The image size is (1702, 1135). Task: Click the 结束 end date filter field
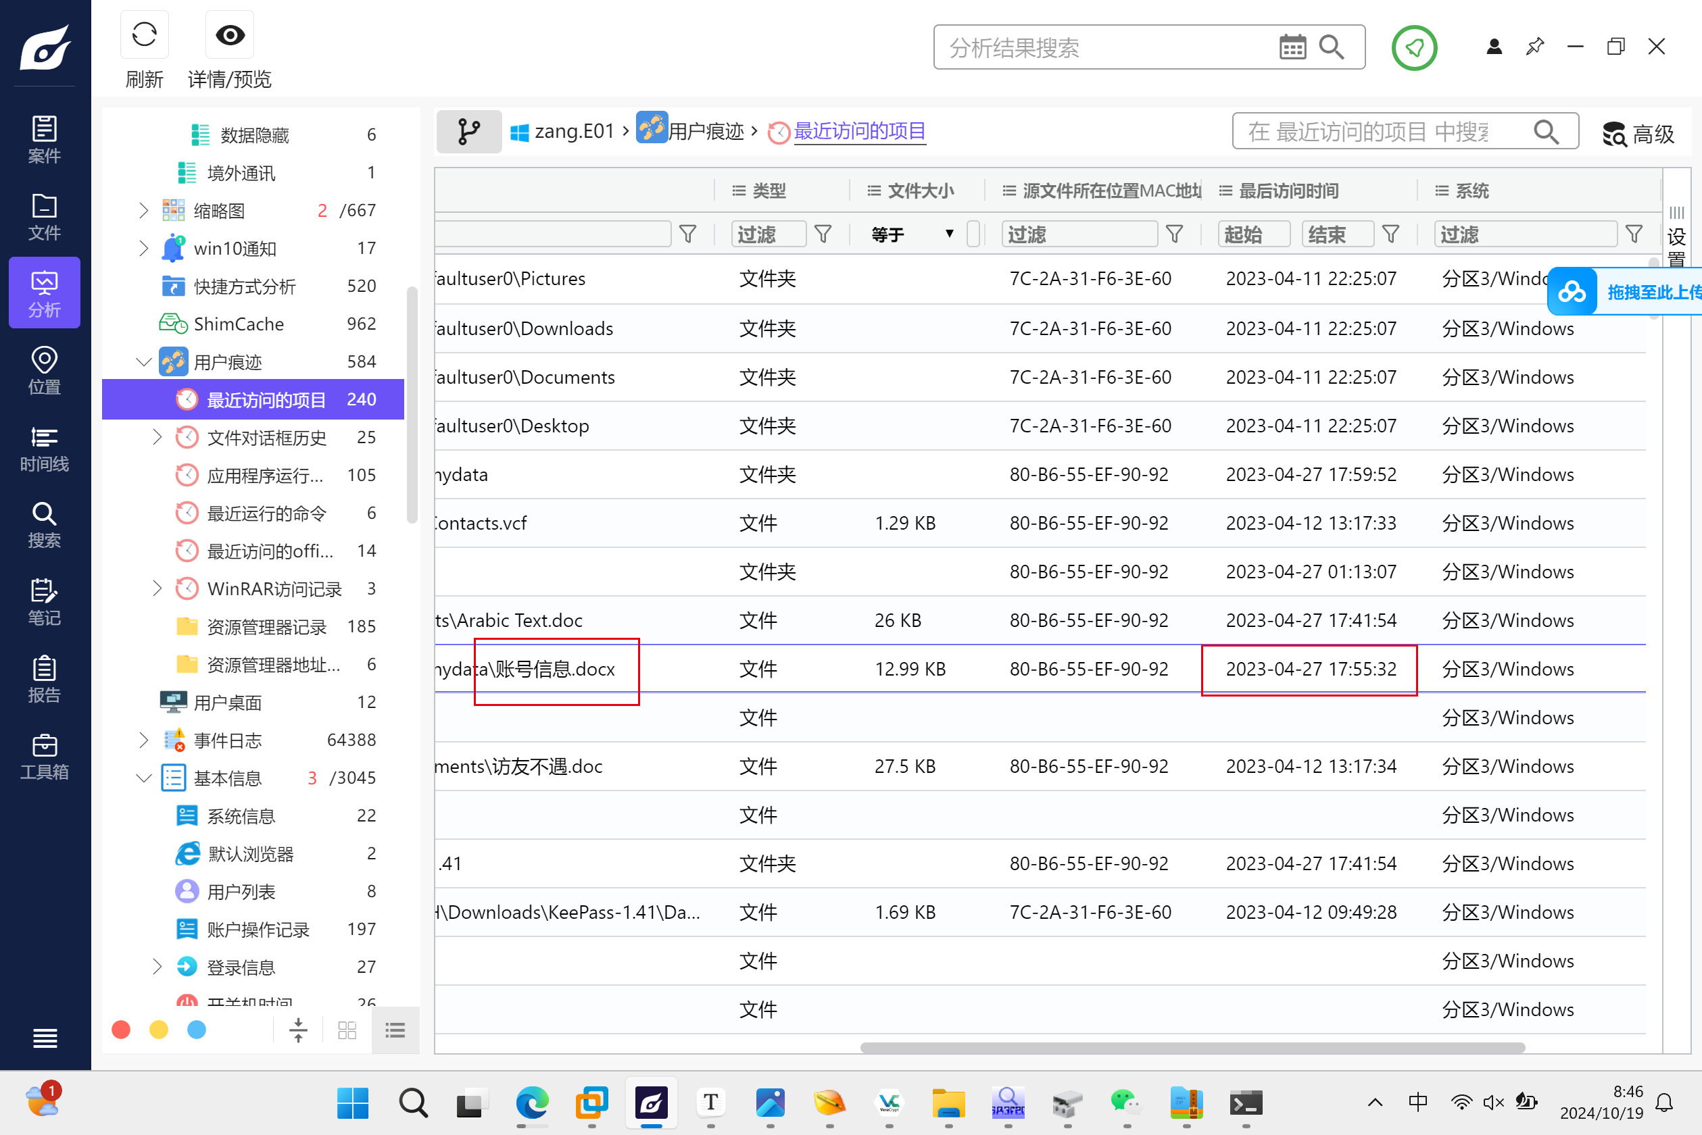click(1338, 234)
